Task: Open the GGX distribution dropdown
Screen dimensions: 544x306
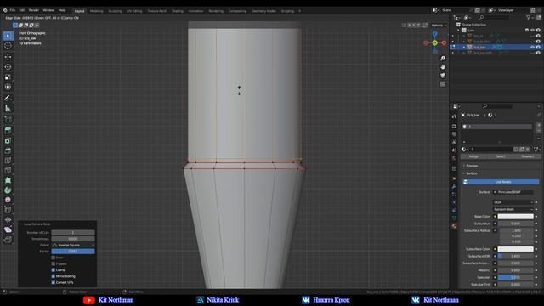Action: [x=513, y=202]
